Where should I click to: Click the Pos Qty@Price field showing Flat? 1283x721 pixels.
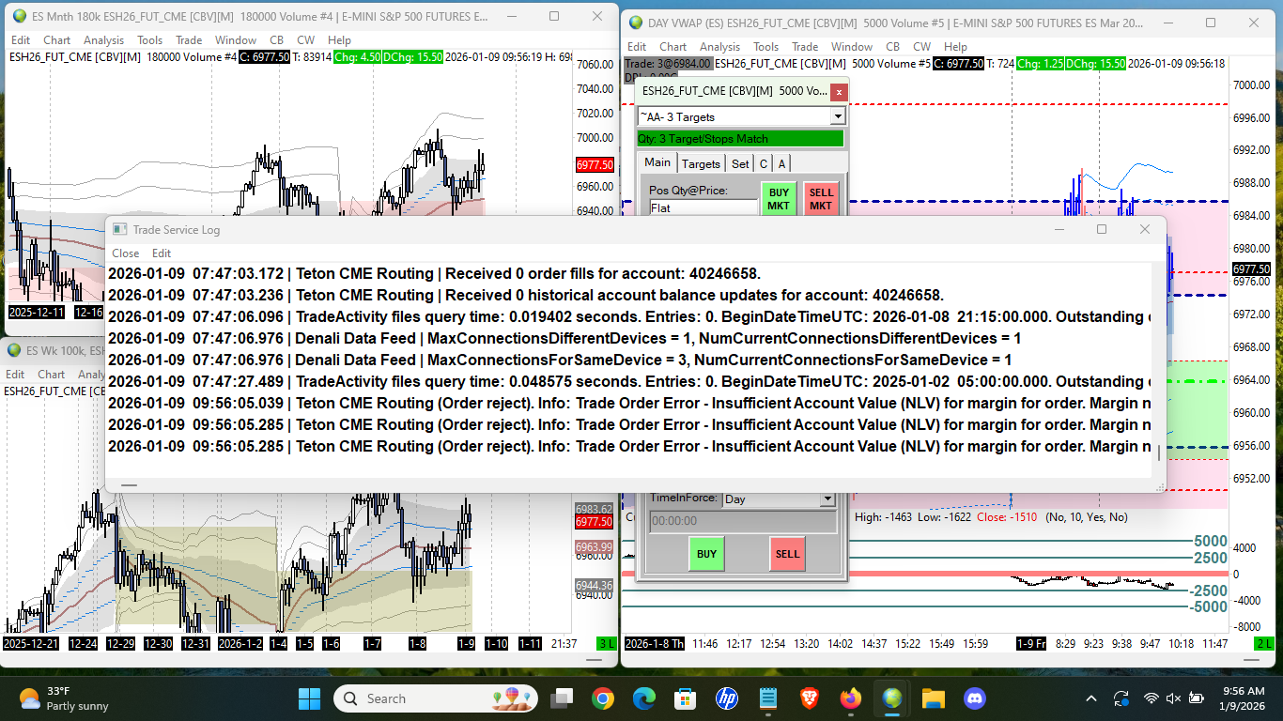703,207
